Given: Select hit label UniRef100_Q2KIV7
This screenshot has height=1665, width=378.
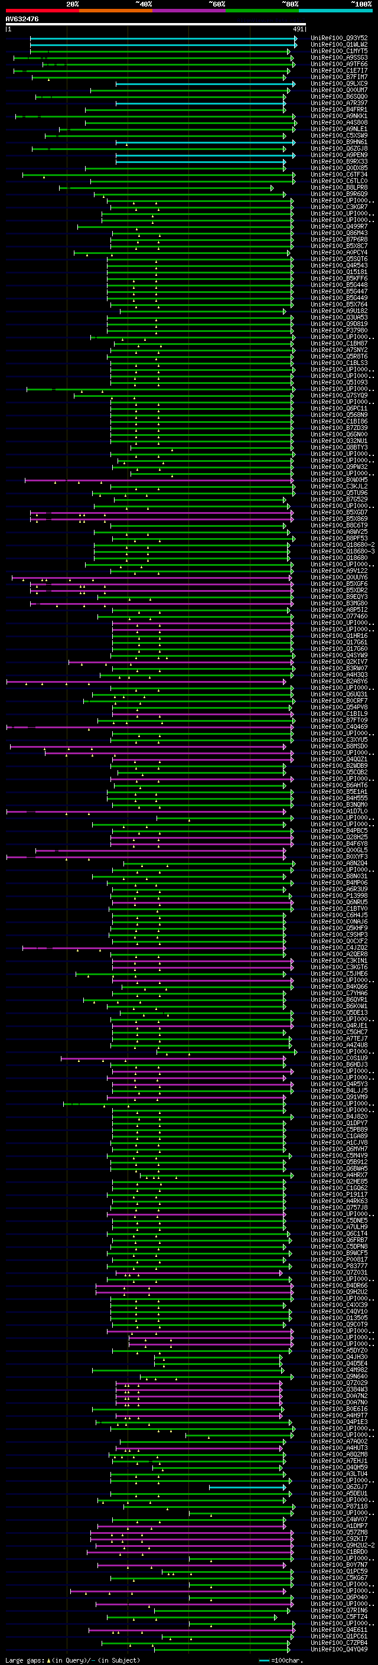Looking at the screenshot, I should [339, 662].
